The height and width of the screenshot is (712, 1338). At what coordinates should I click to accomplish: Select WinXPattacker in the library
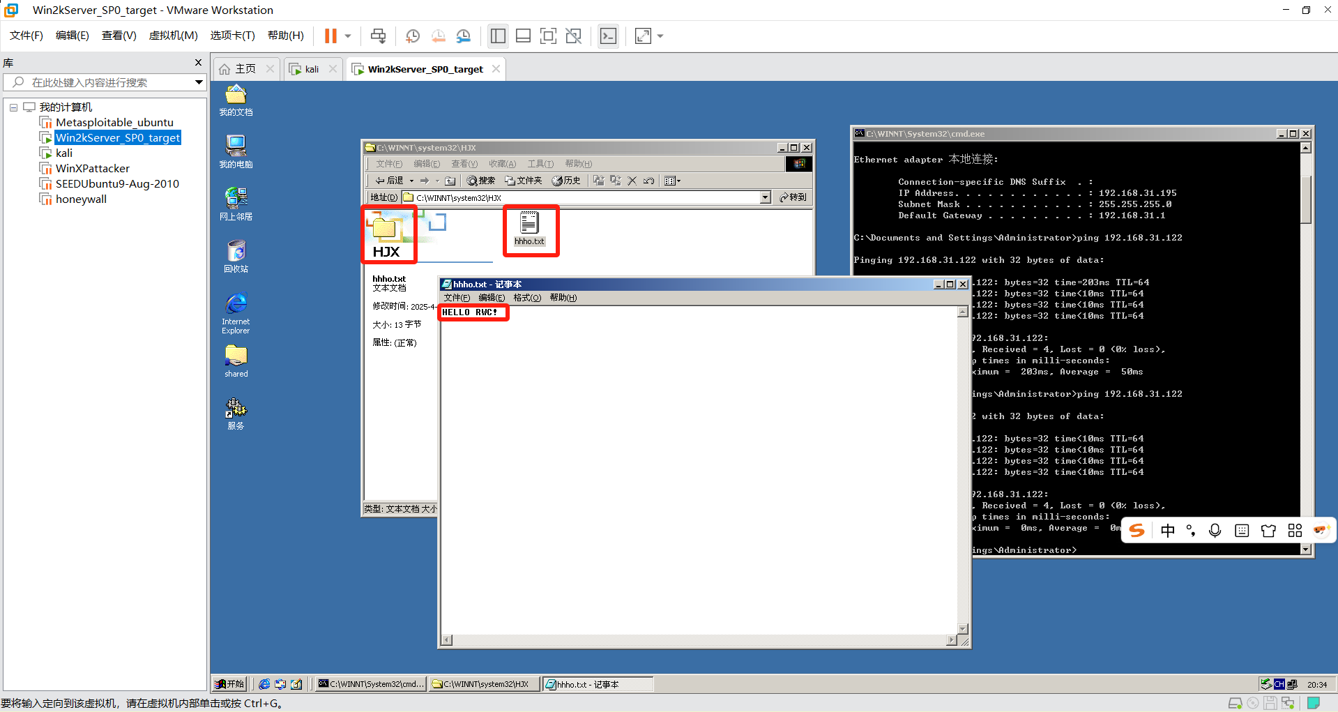tap(93, 169)
